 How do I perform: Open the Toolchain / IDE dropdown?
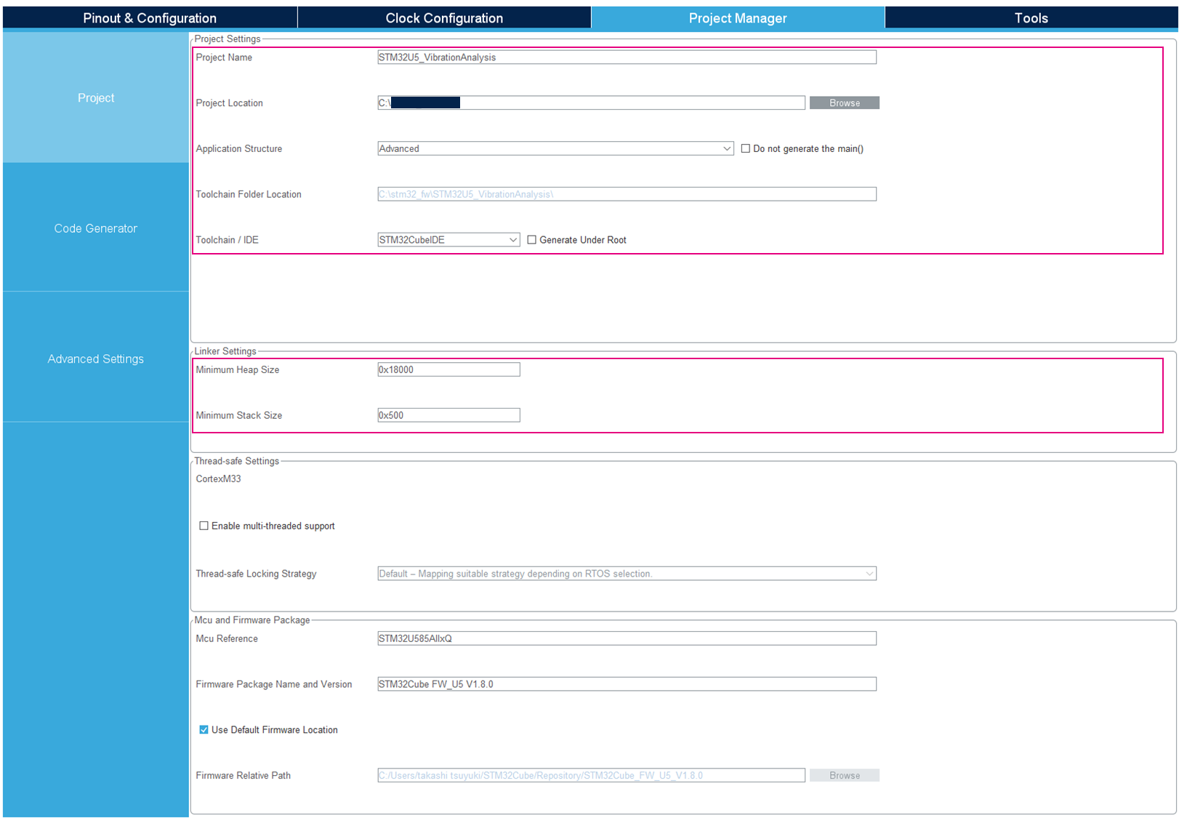pyautogui.click(x=448, y=240)
